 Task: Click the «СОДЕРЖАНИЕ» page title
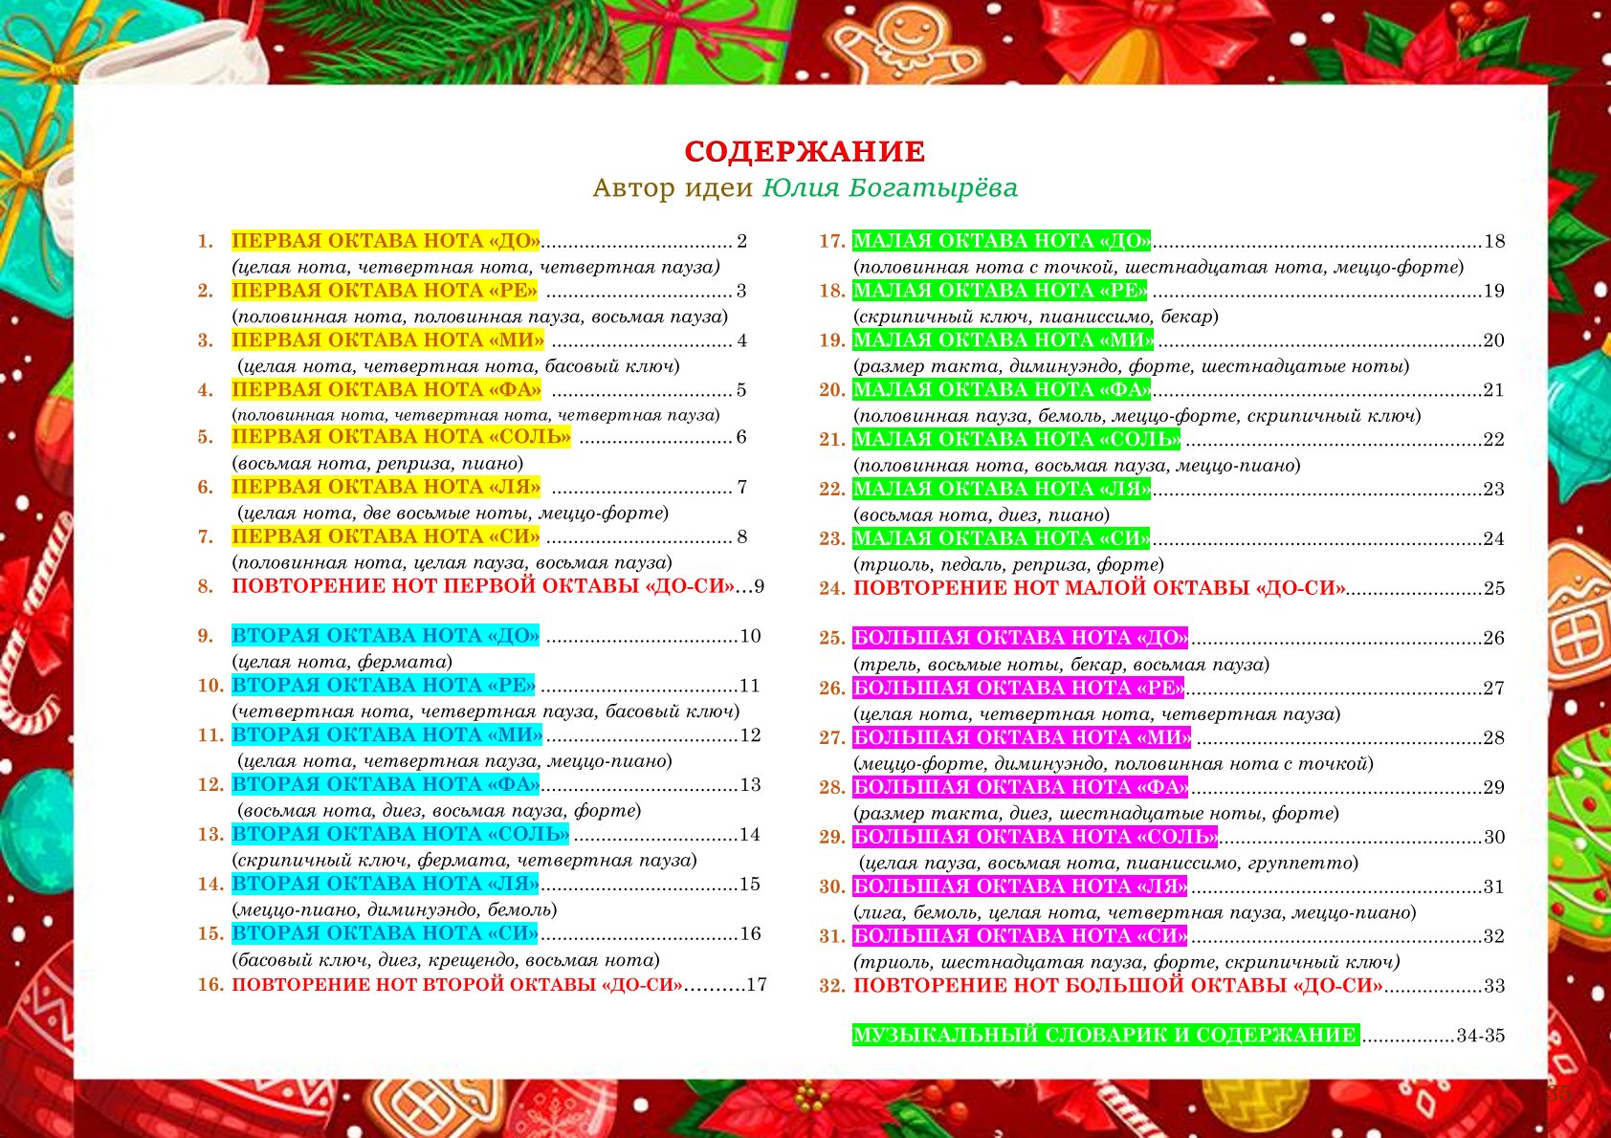(805, 152)
